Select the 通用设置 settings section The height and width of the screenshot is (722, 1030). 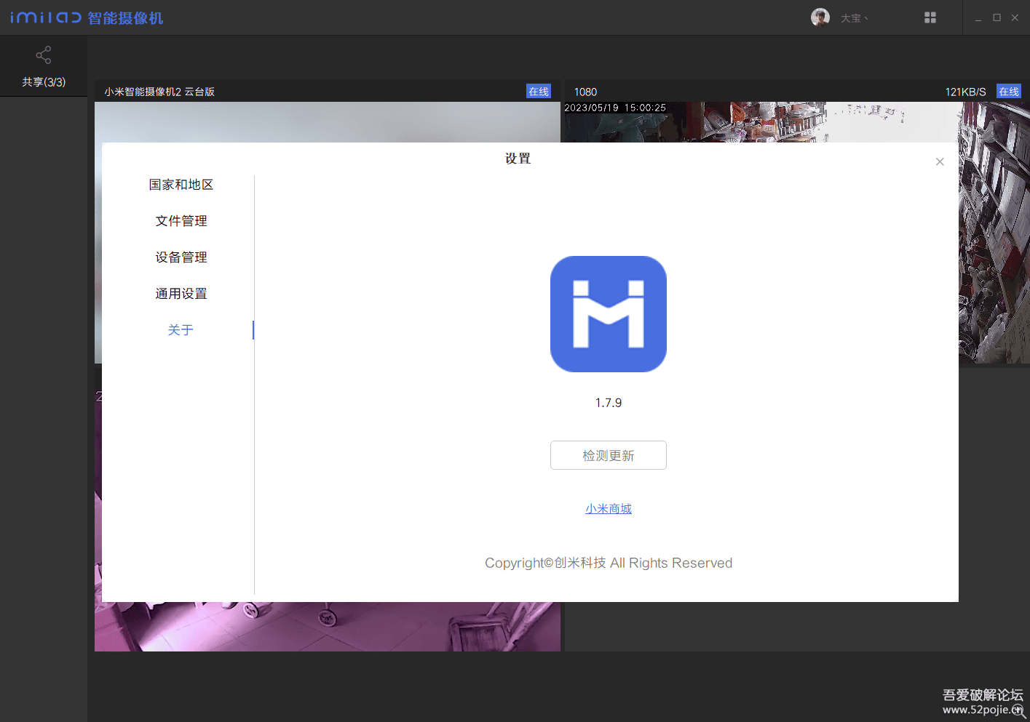tap(181, 293)
